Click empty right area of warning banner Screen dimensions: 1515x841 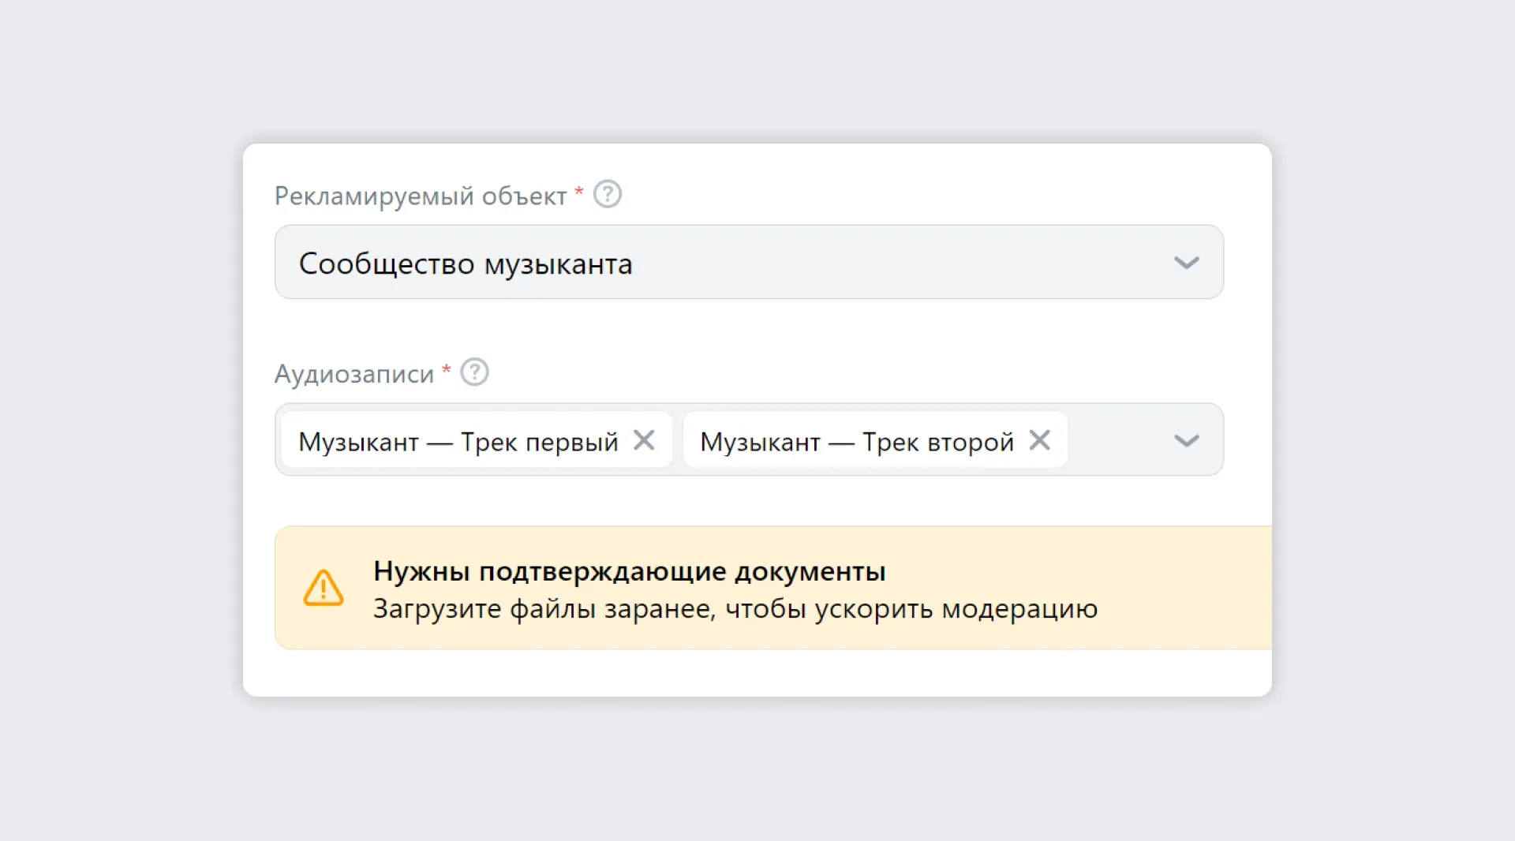pos(1191,588)
